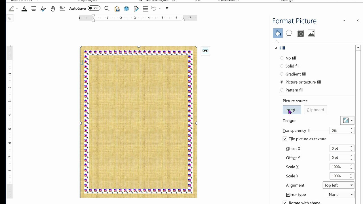Click the right indent marker on ruler
This screenshot has width=363, height=204.
point(183,20)
